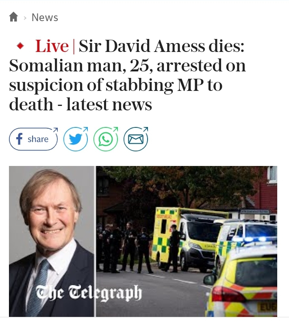This screenshot has height=323, width=289.
Task: Open the ambulance scene photo
Action: (x=187, y=241)
